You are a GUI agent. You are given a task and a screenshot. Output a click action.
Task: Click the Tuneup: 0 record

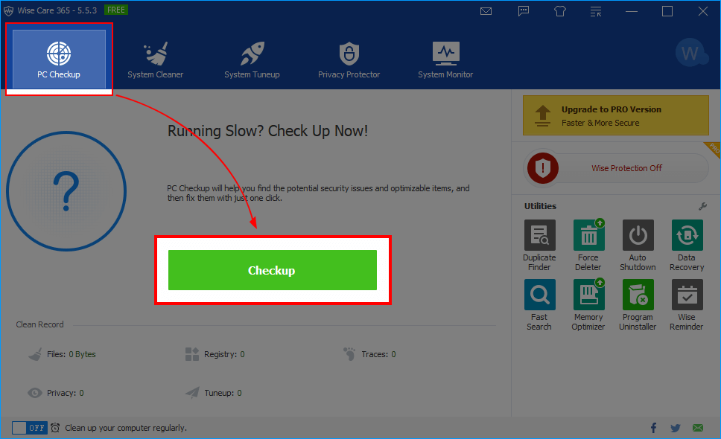(x=213, y=393)
